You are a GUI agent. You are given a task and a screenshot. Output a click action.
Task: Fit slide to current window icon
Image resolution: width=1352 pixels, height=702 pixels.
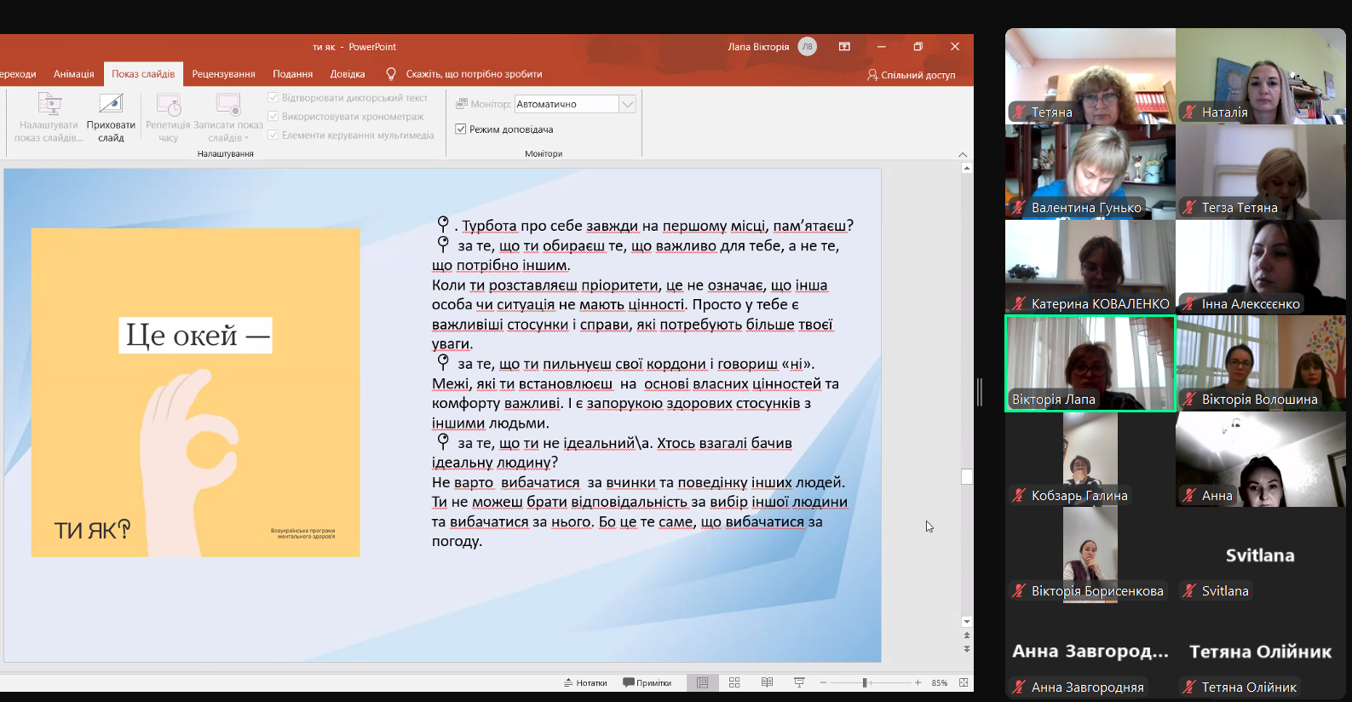pos(964,682)
